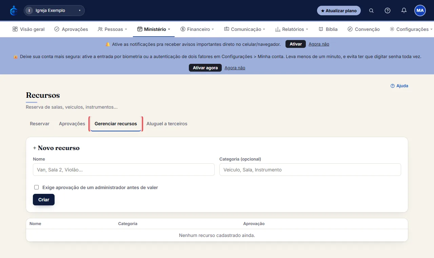Click the Aprovação column header
Viewport: 434px width, 258px height.
click(254, 224)
